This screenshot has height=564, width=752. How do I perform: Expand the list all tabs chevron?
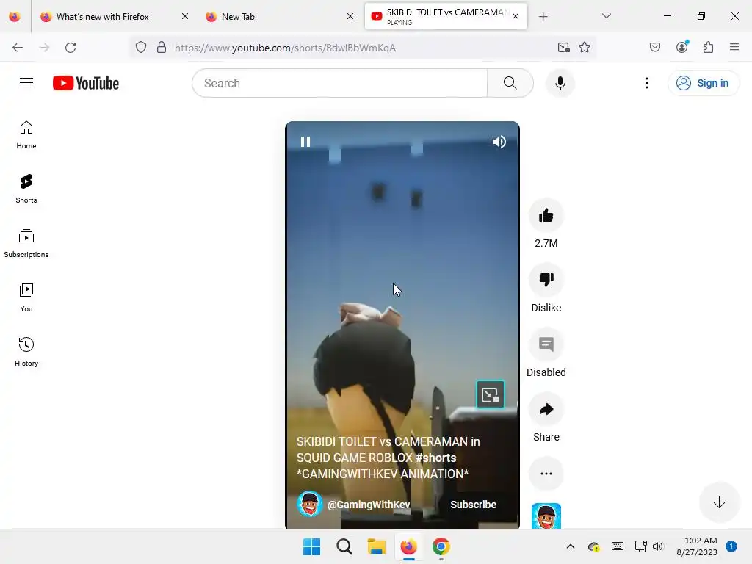606,16
